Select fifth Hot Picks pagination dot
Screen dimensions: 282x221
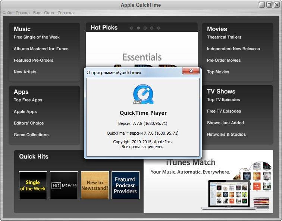[x=159, y=28]
